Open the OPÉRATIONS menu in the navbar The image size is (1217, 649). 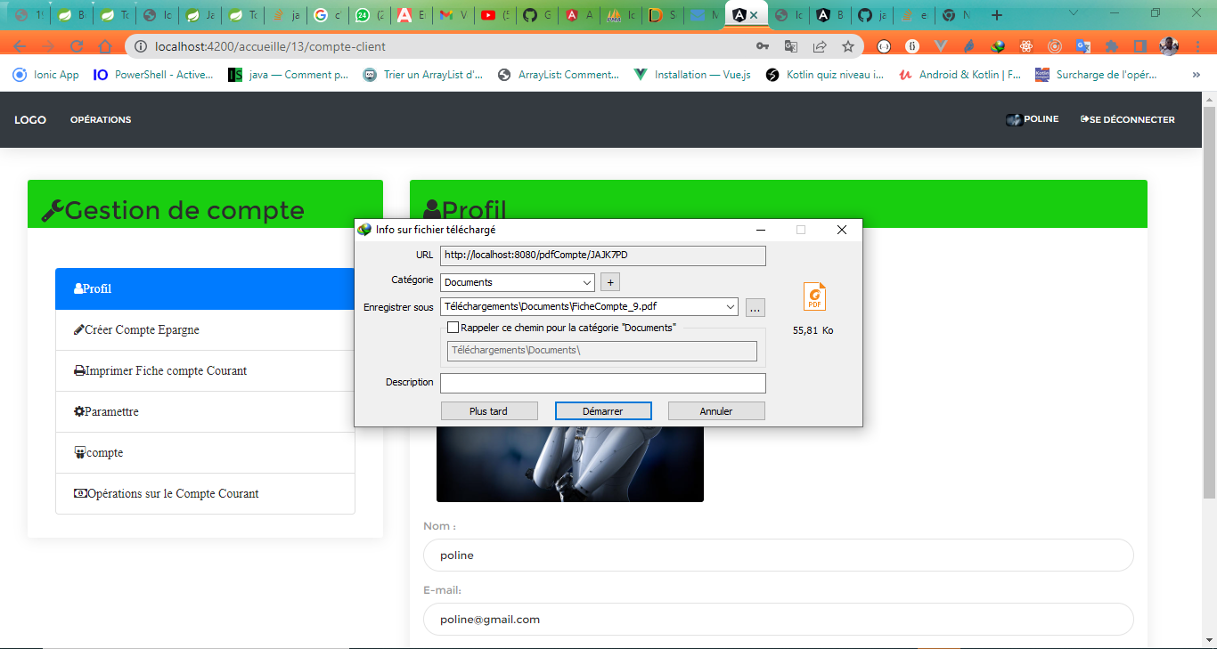[x=100, y=119]
